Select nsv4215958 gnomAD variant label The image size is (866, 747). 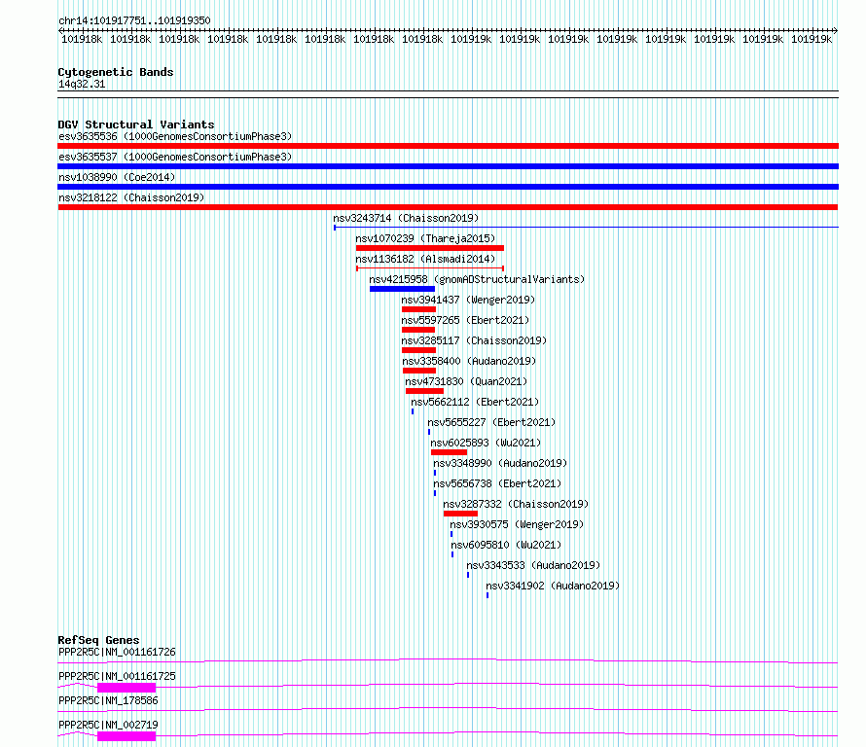click(x=477, y=279)
